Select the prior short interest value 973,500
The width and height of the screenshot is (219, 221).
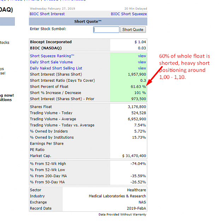[x=138, y=99]
